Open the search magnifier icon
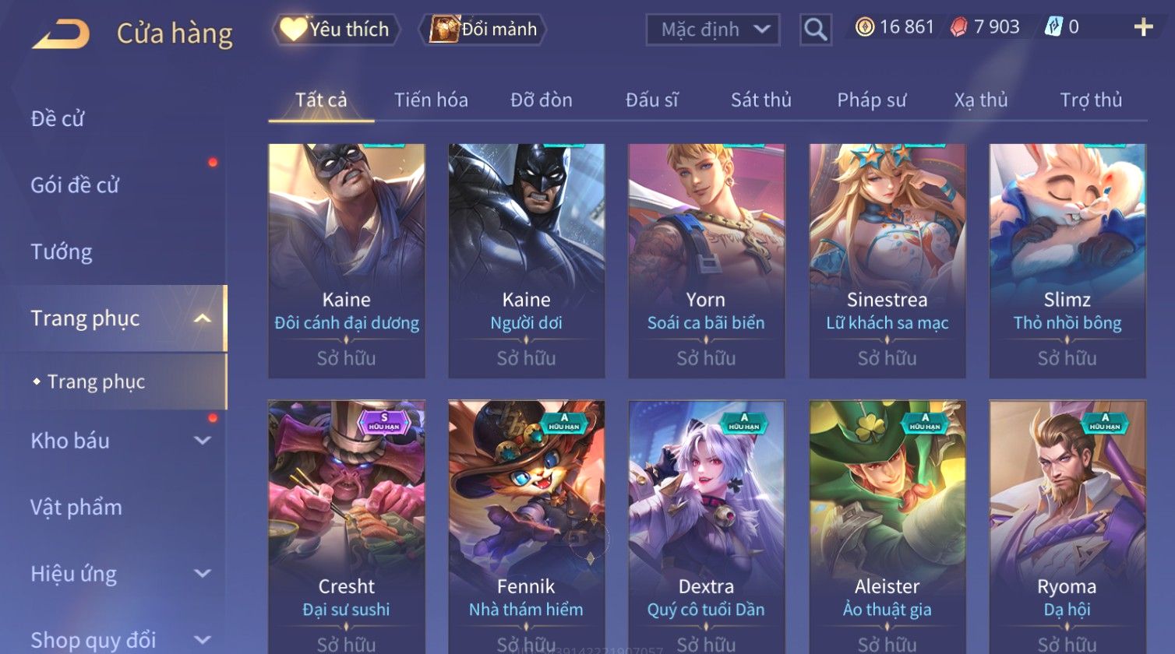 [x=815, y=30]
